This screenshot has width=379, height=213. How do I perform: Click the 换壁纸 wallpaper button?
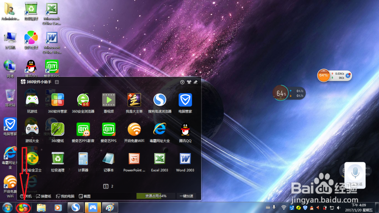pos(44,196)
